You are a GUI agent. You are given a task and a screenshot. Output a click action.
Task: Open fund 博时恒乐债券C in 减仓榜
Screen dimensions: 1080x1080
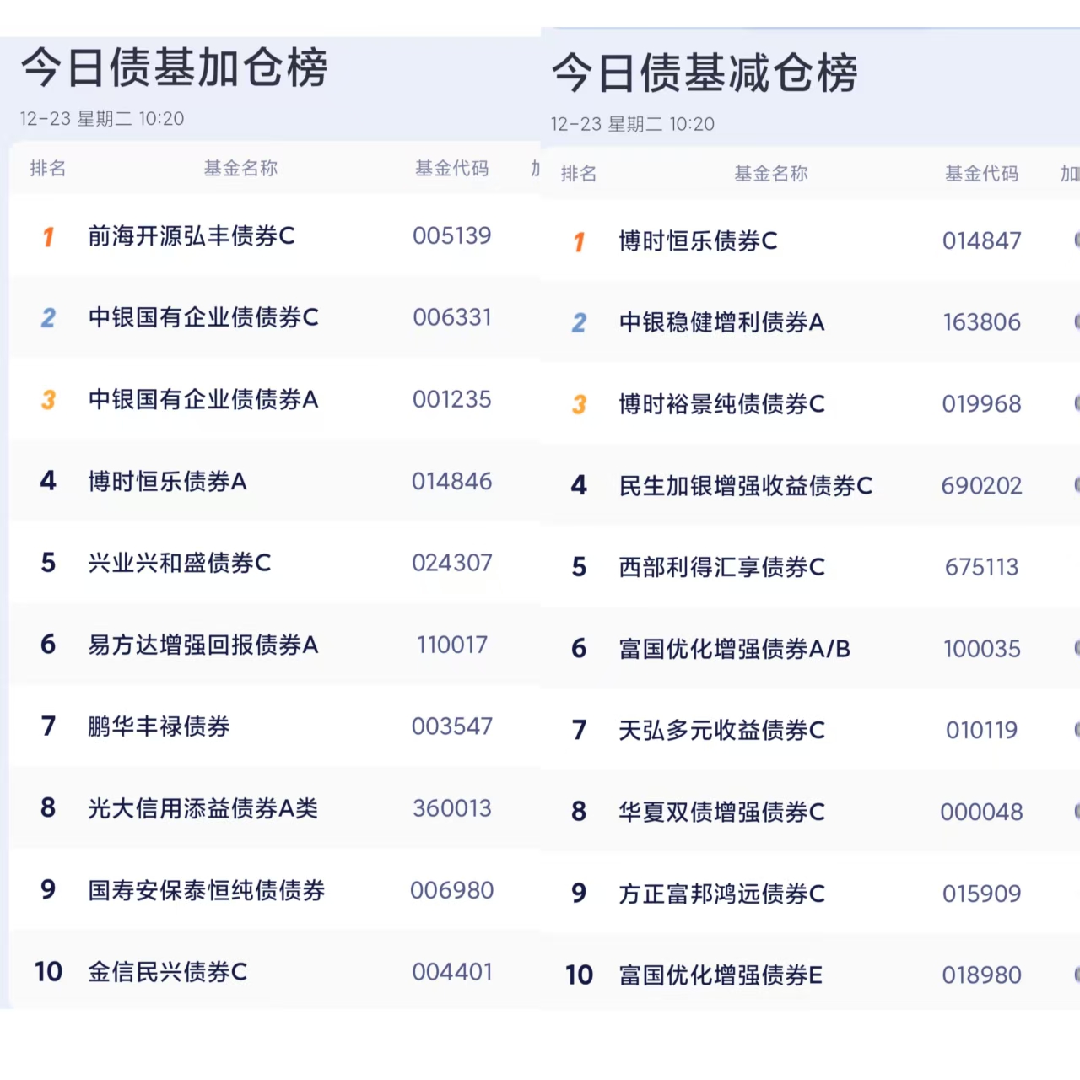click(x=698, y=241)
